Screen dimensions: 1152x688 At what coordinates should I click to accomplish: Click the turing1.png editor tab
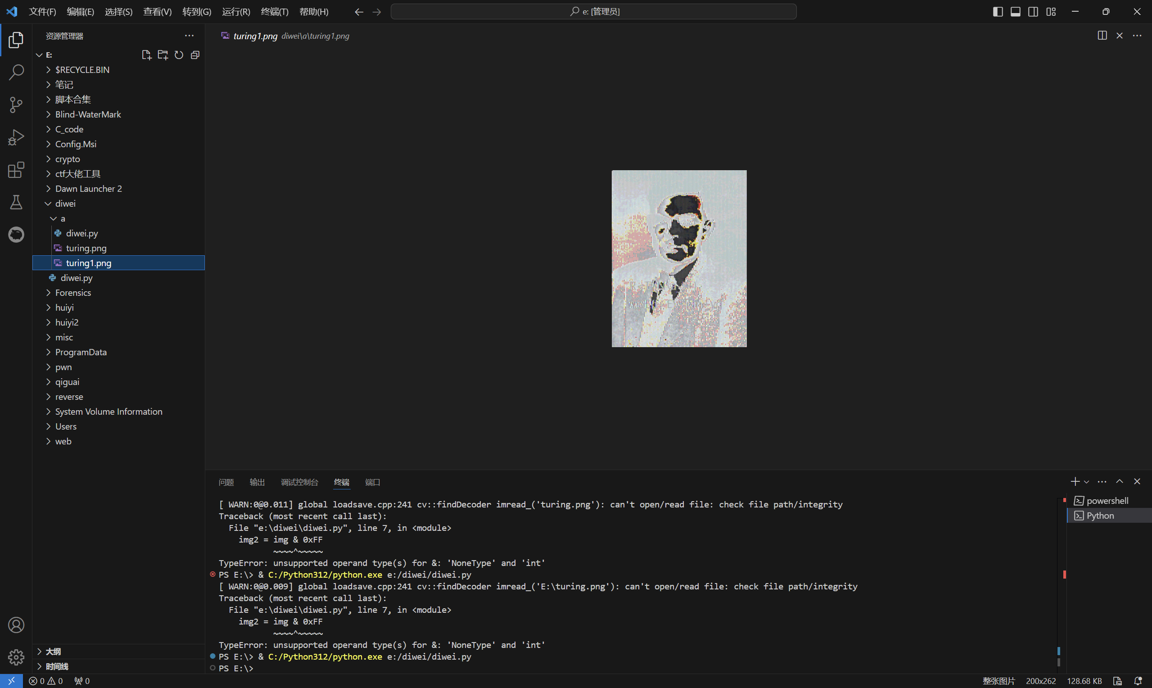(285, 36)
